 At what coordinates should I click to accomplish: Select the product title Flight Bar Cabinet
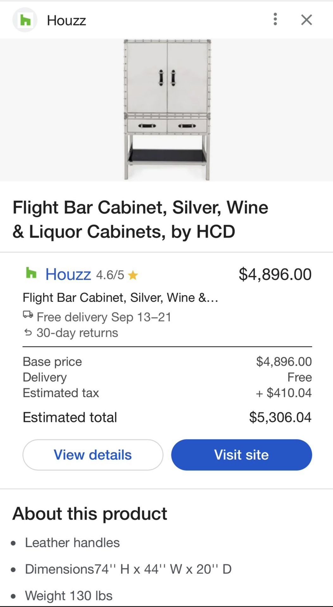point(141,219)
